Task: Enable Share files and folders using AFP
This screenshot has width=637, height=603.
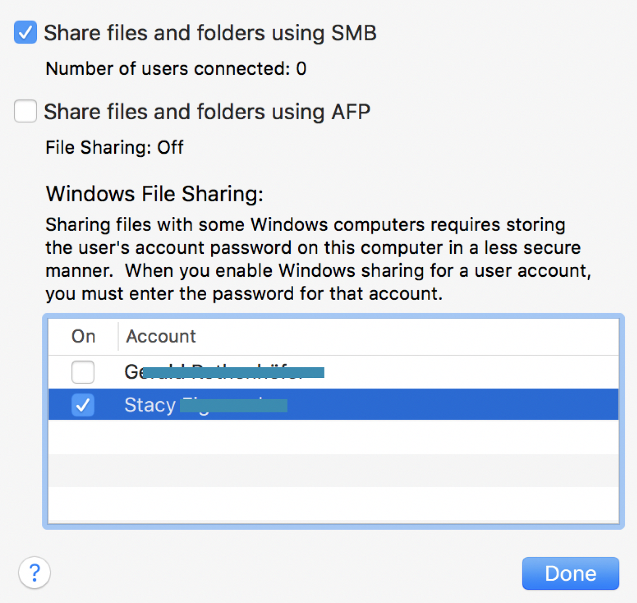Action: tap(25, 111)
